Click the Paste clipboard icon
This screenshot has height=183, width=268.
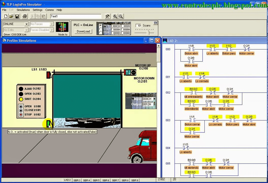tap(44, 16)
